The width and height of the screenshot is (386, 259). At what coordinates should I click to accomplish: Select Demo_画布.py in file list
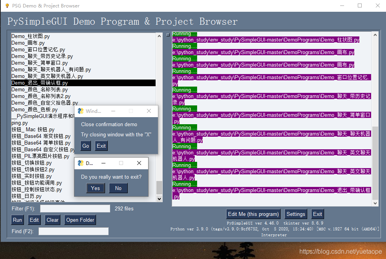[x=83, y=43]
